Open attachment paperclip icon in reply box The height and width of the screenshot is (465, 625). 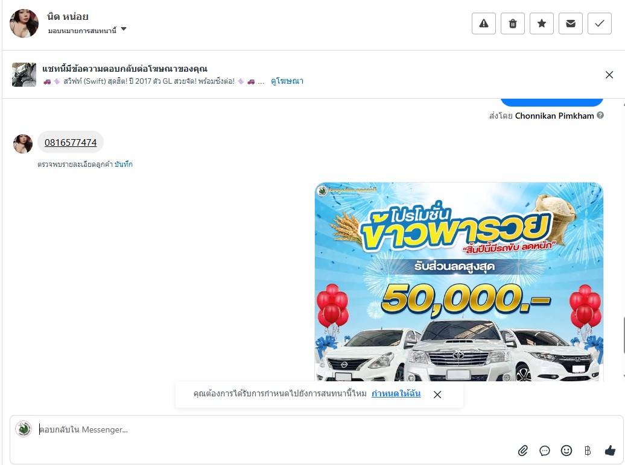[522, 451]
